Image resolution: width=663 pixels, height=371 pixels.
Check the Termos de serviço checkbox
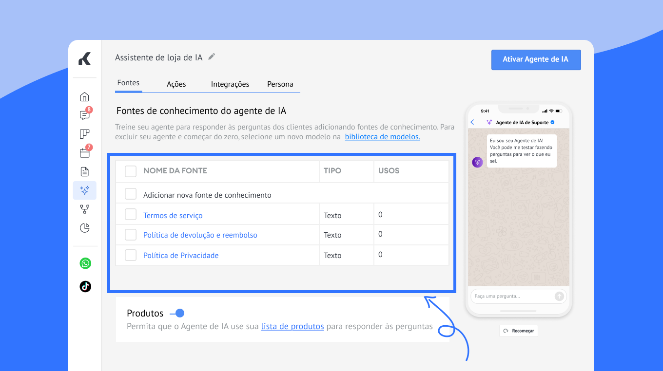point(131,215)
